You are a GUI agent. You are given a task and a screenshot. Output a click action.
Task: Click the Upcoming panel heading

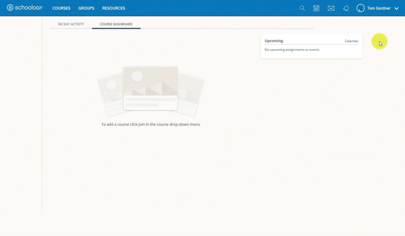tap(274, 41)
